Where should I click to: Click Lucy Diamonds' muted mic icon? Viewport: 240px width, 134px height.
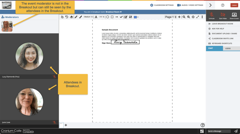pos(54,77)
